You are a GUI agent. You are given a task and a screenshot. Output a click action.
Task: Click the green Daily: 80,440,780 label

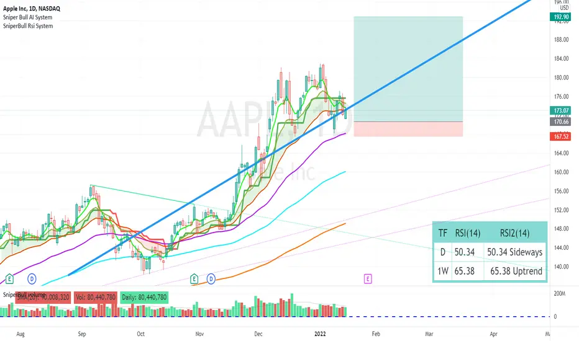click(x=144, y=297)
